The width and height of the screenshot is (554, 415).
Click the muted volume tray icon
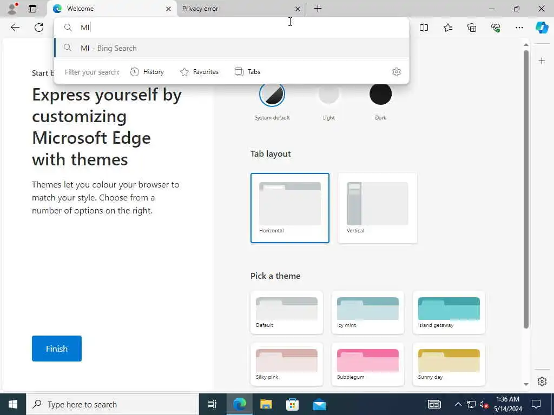coord(484,404)
